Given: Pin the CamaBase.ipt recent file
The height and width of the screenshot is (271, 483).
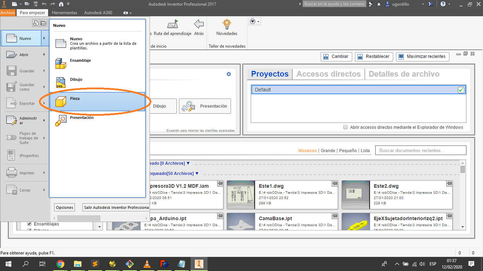Looking at the screenshot, I should coord(334,216).
